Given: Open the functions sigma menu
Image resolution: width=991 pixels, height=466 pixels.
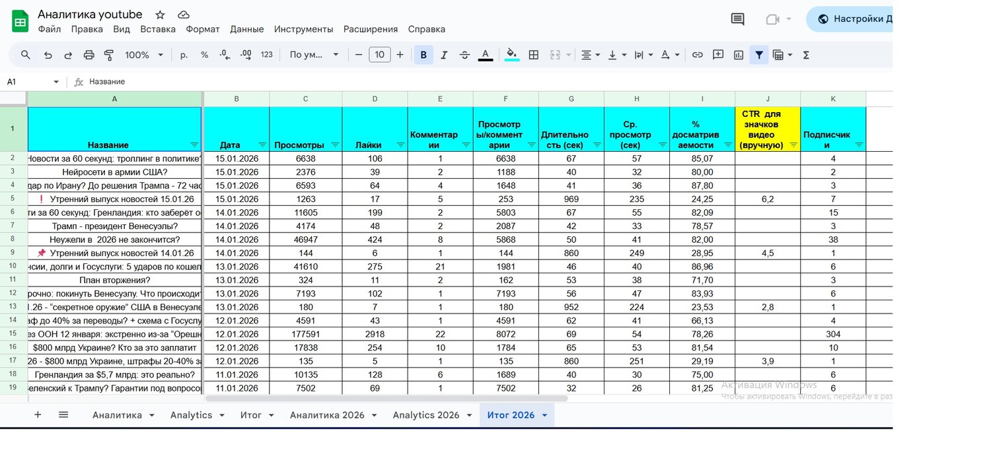Looking at the screenshot, I should pos(806,55).
